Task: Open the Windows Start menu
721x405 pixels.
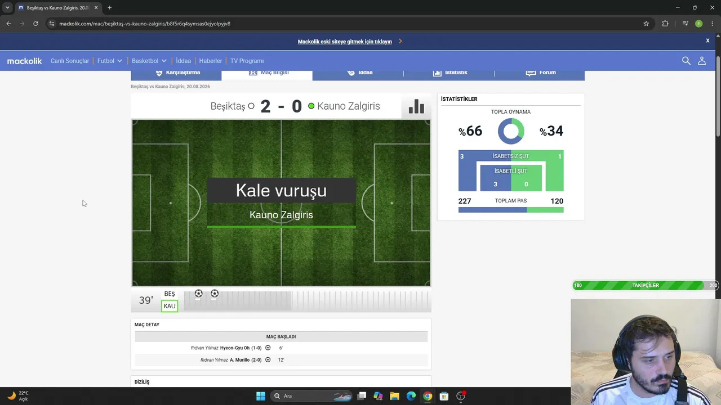Action: point(261,396)
